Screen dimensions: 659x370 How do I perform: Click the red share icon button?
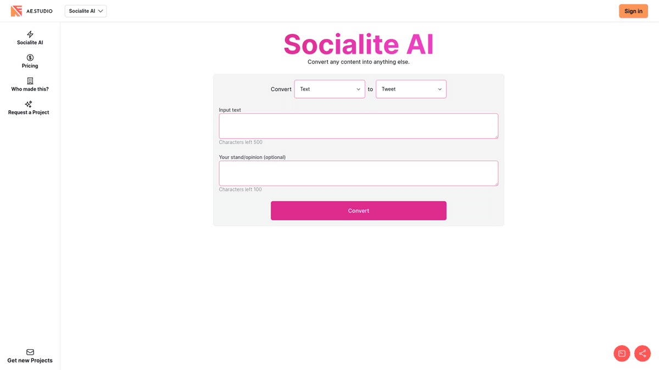tap(643, 354)
